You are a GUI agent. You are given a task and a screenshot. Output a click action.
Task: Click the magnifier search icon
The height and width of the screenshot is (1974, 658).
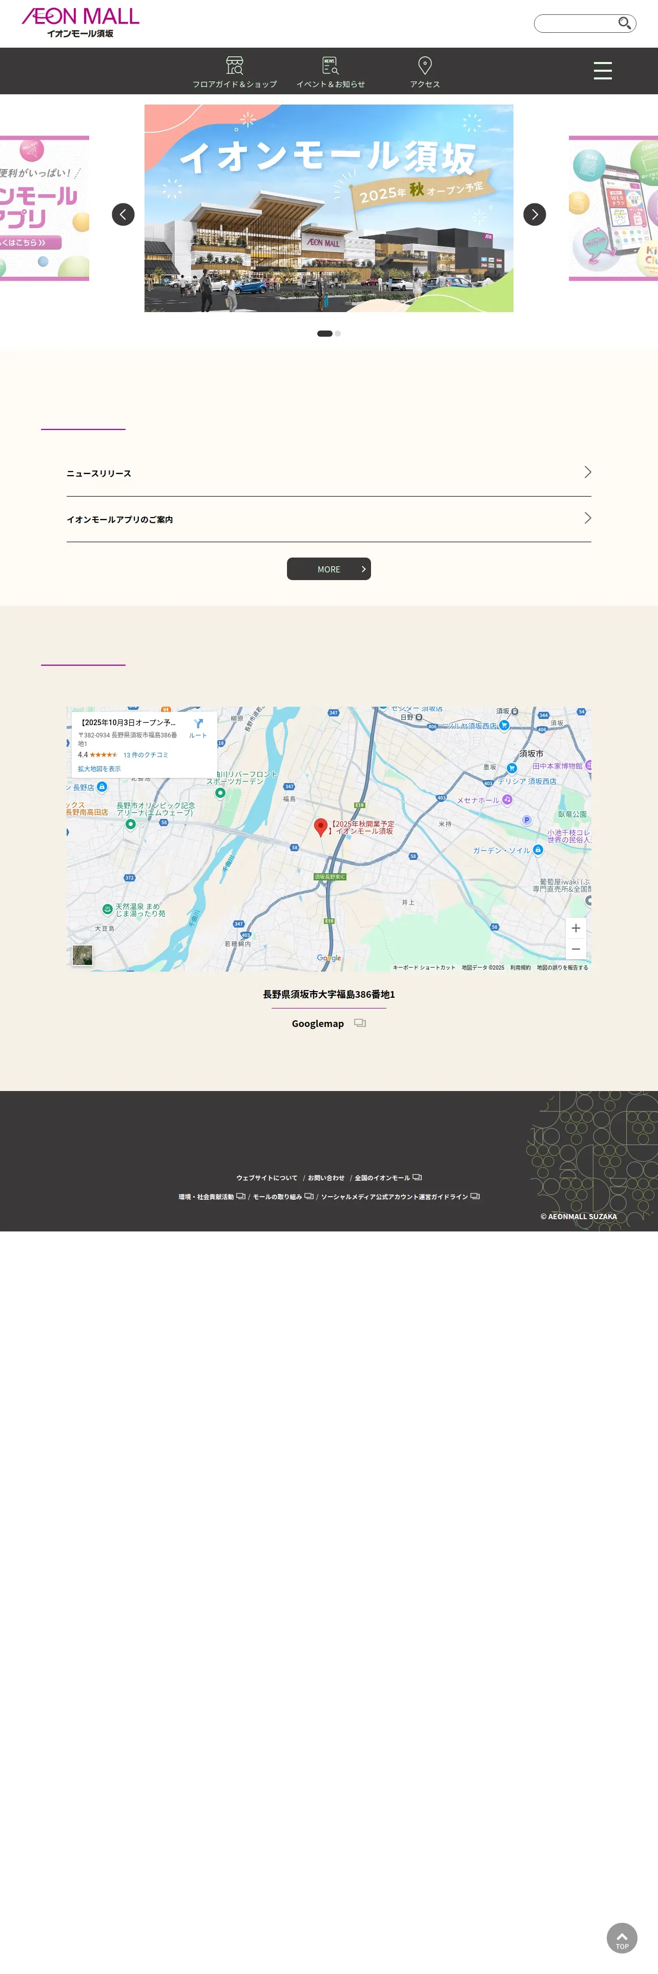pyautogui.click(x=624, y=24)
